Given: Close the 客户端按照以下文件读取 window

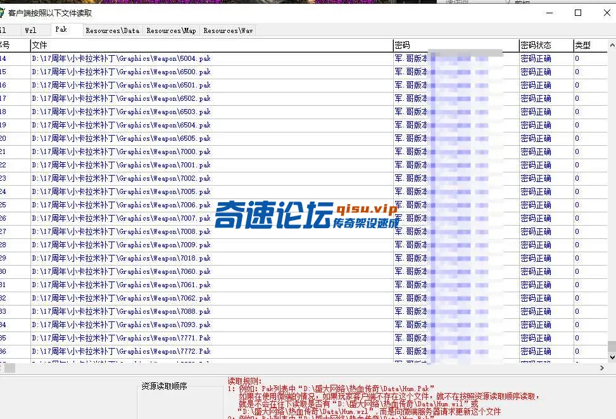Looking at the screenshot, I should tap(607, 13).
